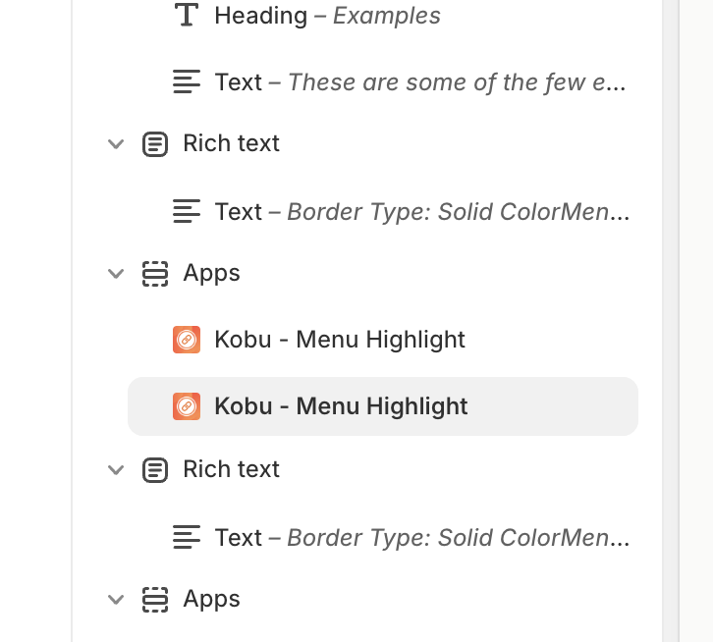
Task: Click the first Apps dashed-box icon
Action: click(155, 273)
